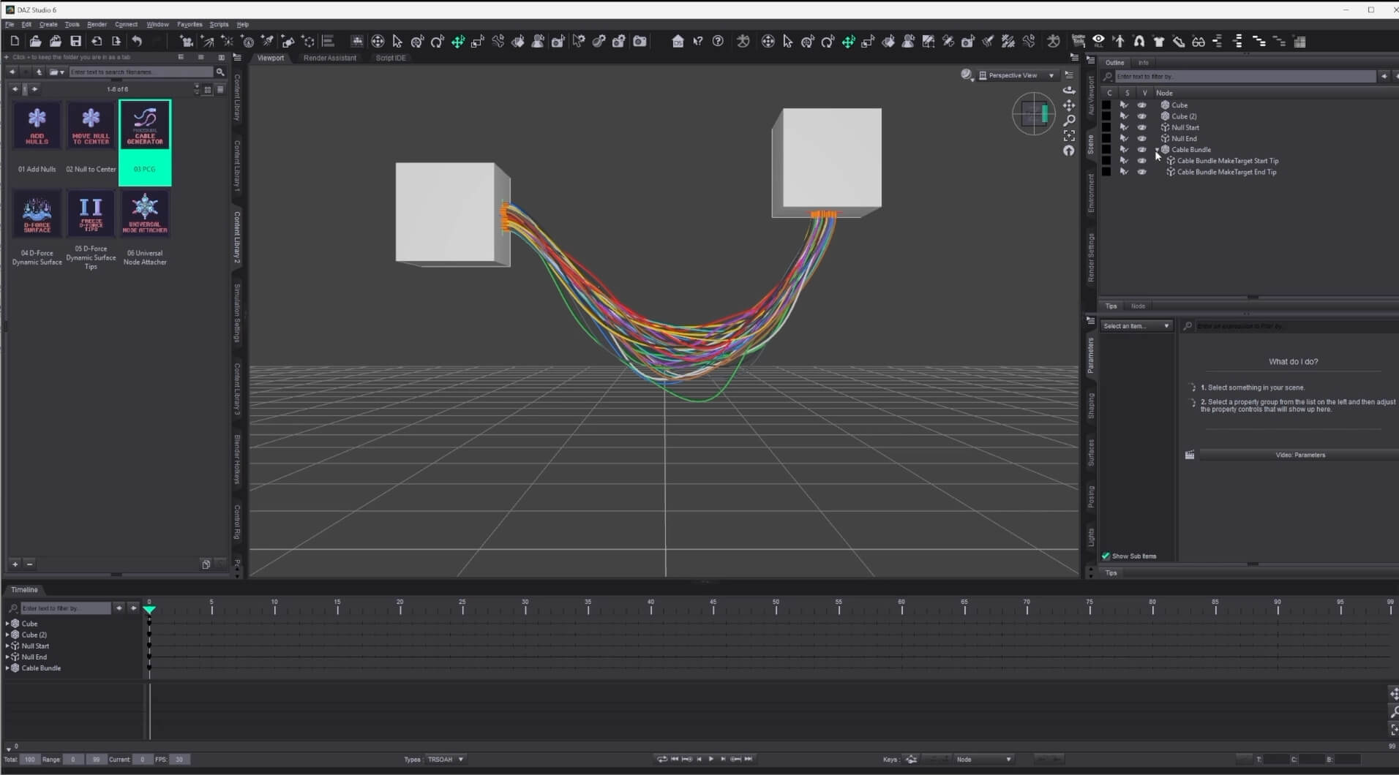Open the File menu

pyautogui.click(x=10, y=24)
